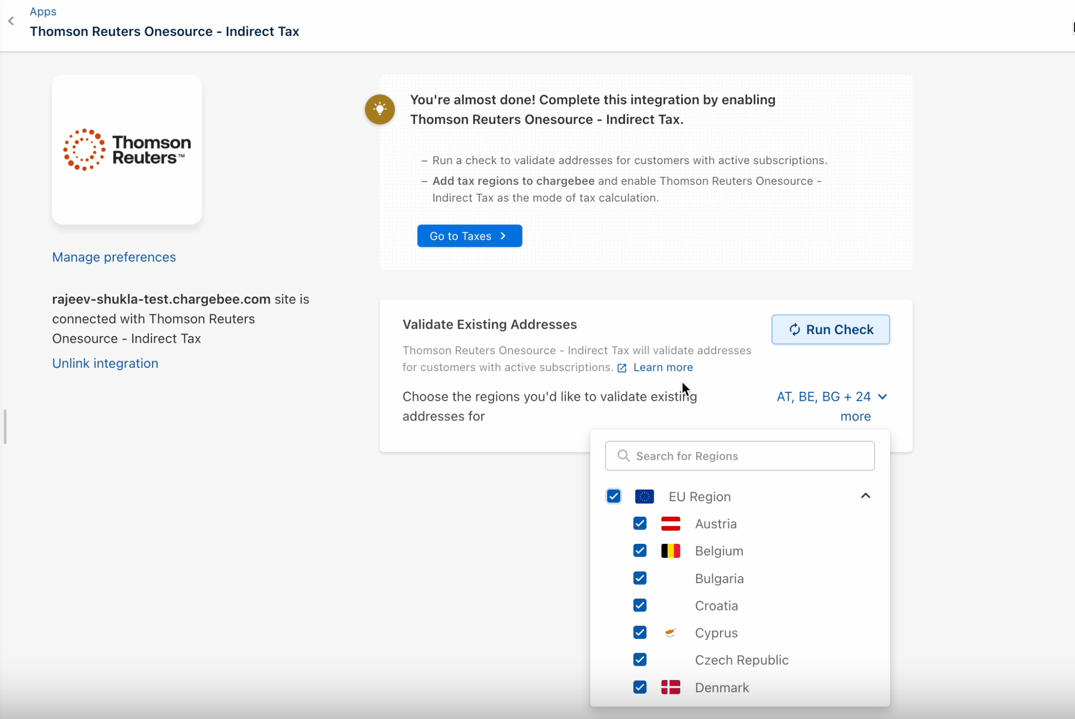
Task: Click the Go to Taxes button
Action: point(469,236)
